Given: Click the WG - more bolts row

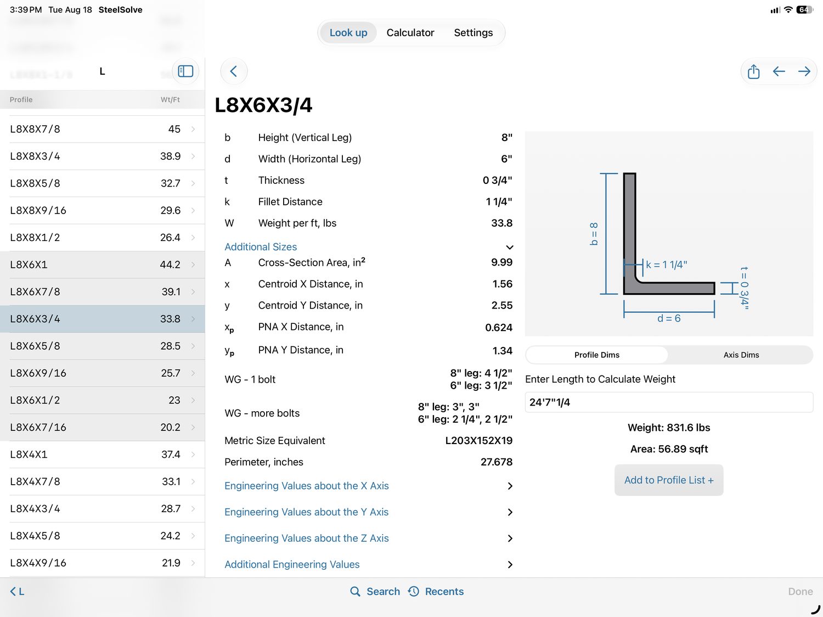Looking at the screenshot, I should [368, 413].
